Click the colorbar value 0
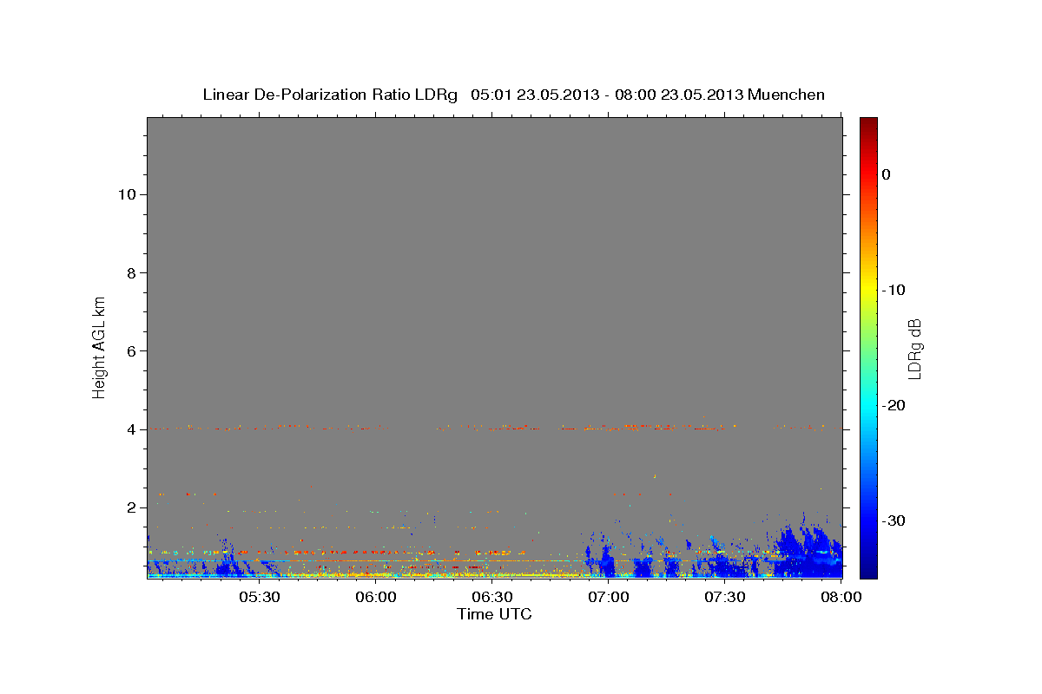This screenshot has width=1042, height=694. pos(887,174)
